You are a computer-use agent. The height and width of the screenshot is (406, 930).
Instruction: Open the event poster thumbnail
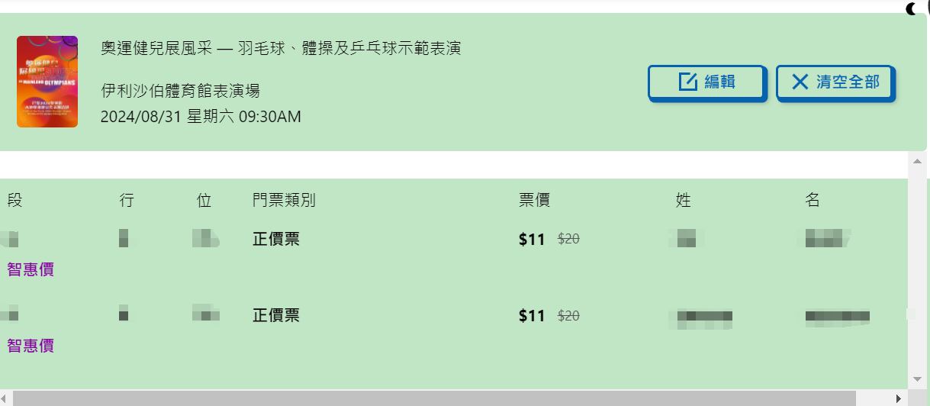47,82
